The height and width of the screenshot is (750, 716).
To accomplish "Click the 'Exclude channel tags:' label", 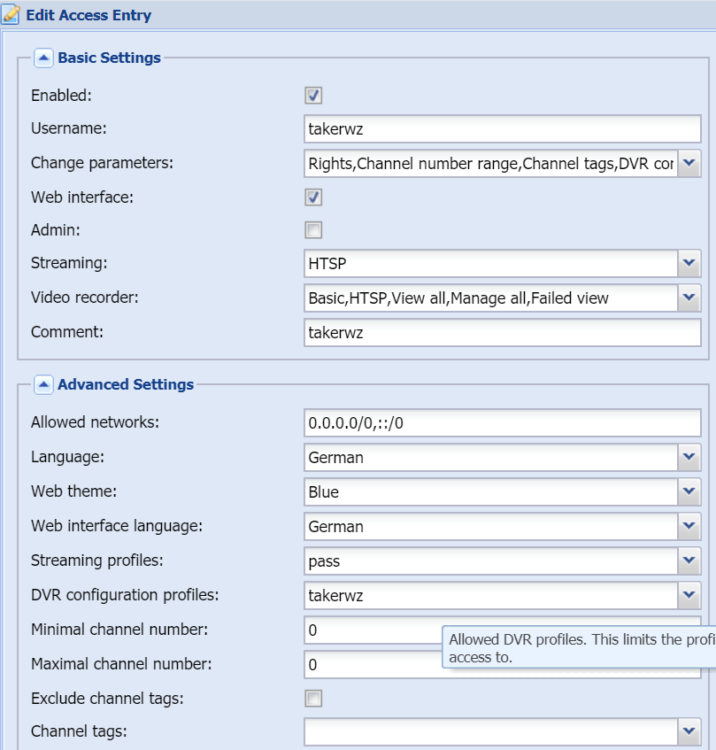I will 108,699.
